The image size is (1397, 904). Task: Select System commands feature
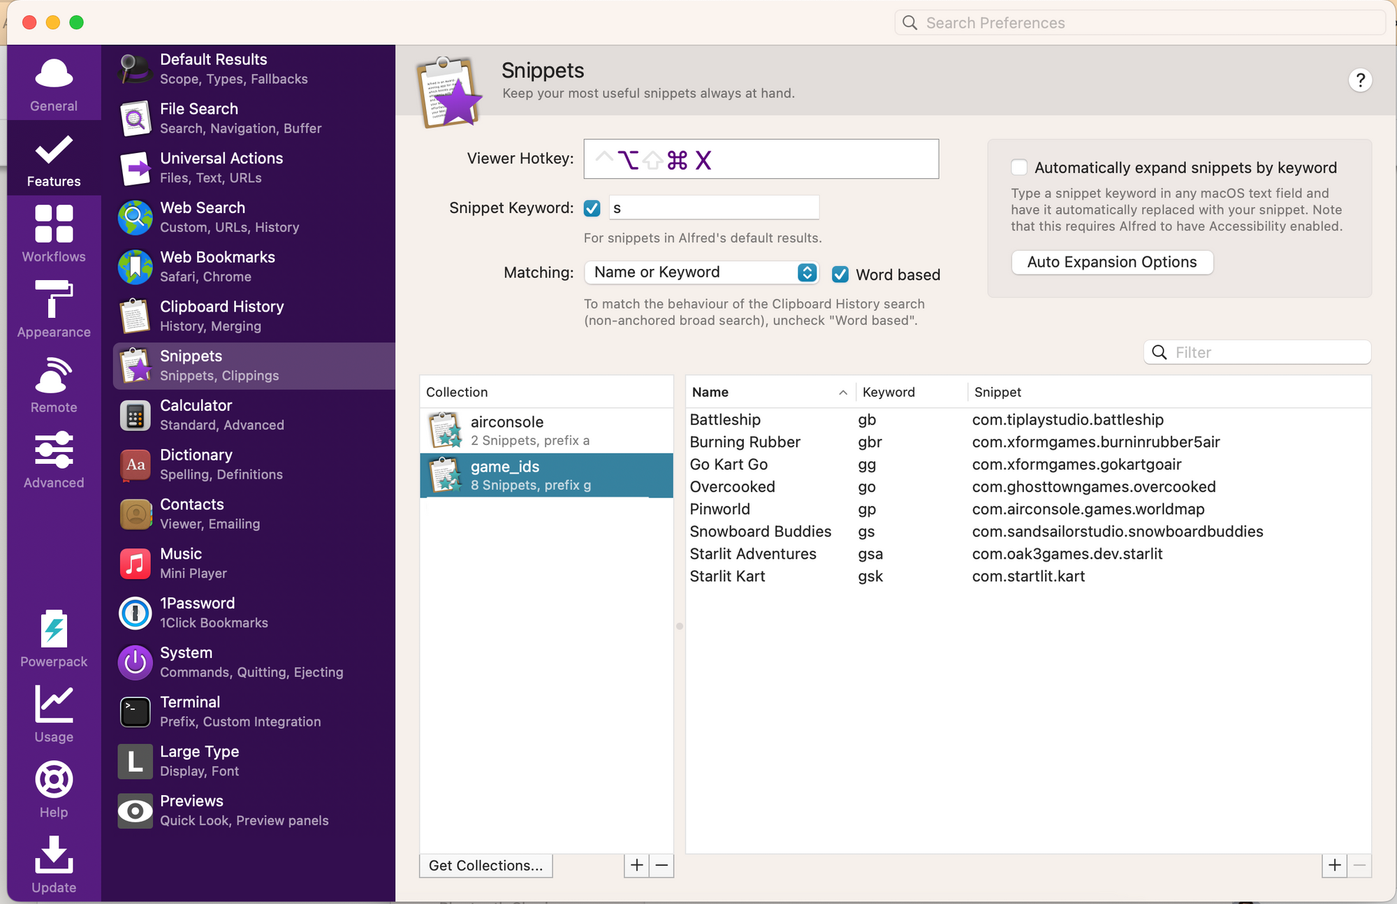tap(254, 662)
